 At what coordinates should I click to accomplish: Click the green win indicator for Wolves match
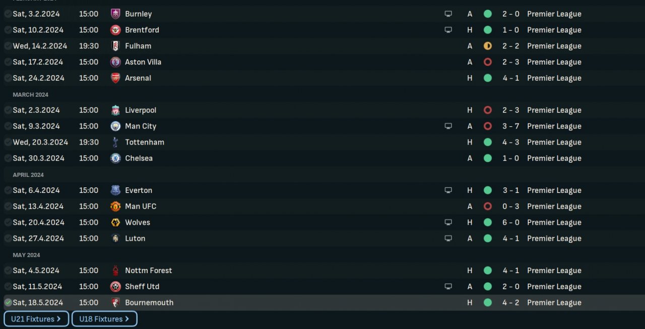pyautogui.click(x=487, y=223)
